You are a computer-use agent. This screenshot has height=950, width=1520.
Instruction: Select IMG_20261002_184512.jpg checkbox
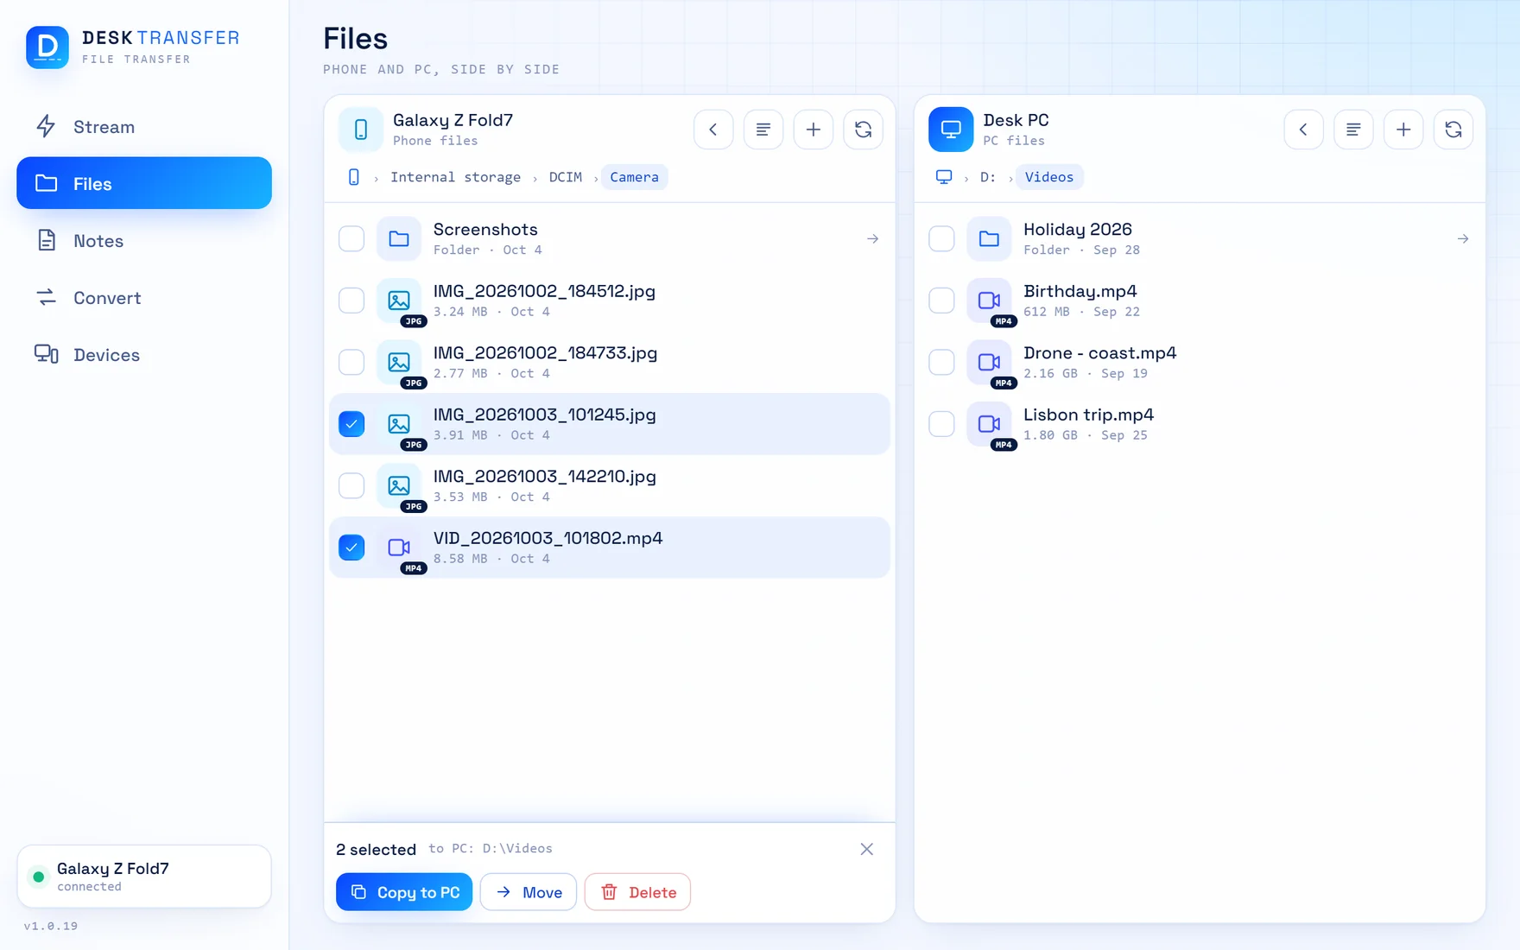[351, 301]
